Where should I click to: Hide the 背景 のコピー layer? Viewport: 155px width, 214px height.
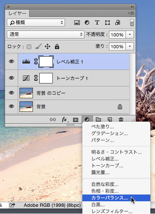tap(11, 93)
